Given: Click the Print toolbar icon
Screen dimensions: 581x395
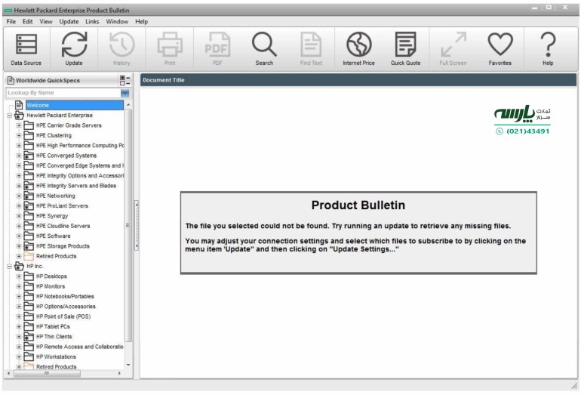Looking at the screenshot, I should [170, 45].
